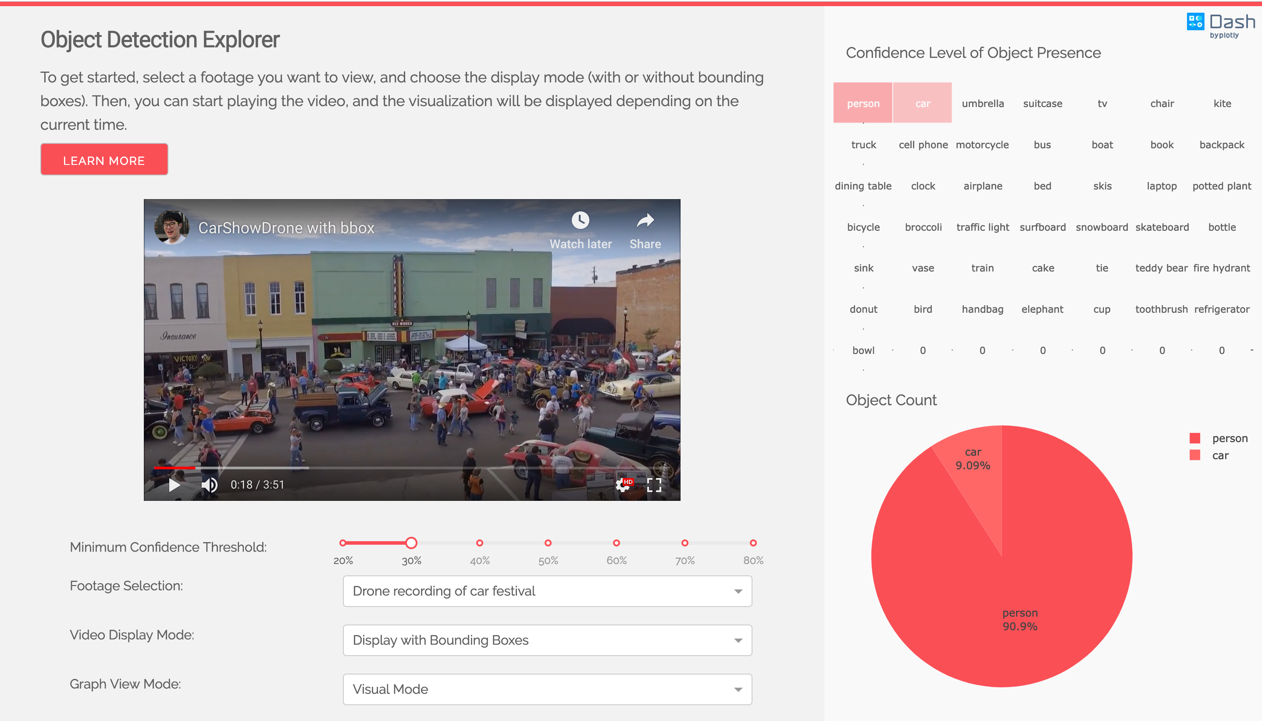Play the CarShowDrone video
The width and height of the screenshot is (1262, 721).
pyautogui.click(x=174, y=484)
